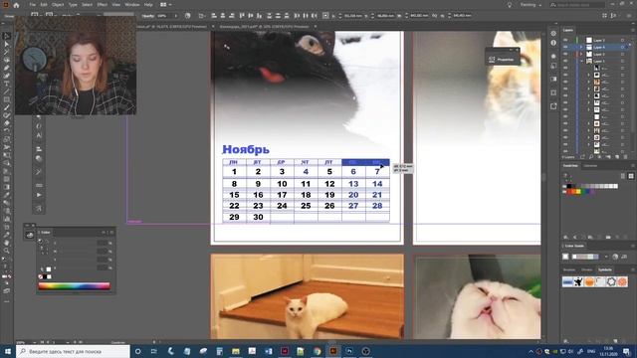This screenshot has width=637, height=358.
Task: Open the harmony rules dropdown in Color Guide
Action: pyautogui.click(x=606, y=257)
